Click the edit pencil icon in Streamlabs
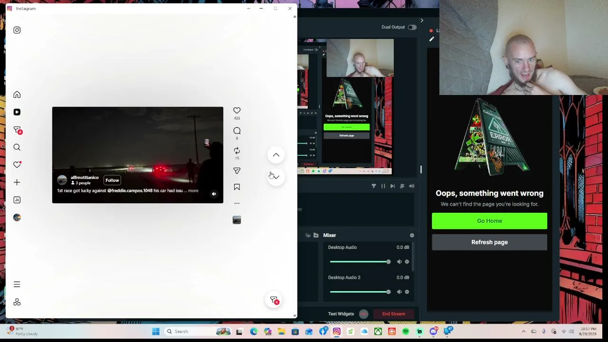The image size is (608, 342). pyautogui.click(x=432, y=39)
